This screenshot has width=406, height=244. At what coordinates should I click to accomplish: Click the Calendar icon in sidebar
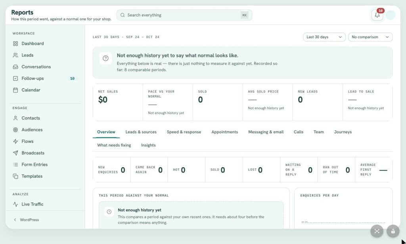(15, 90)
